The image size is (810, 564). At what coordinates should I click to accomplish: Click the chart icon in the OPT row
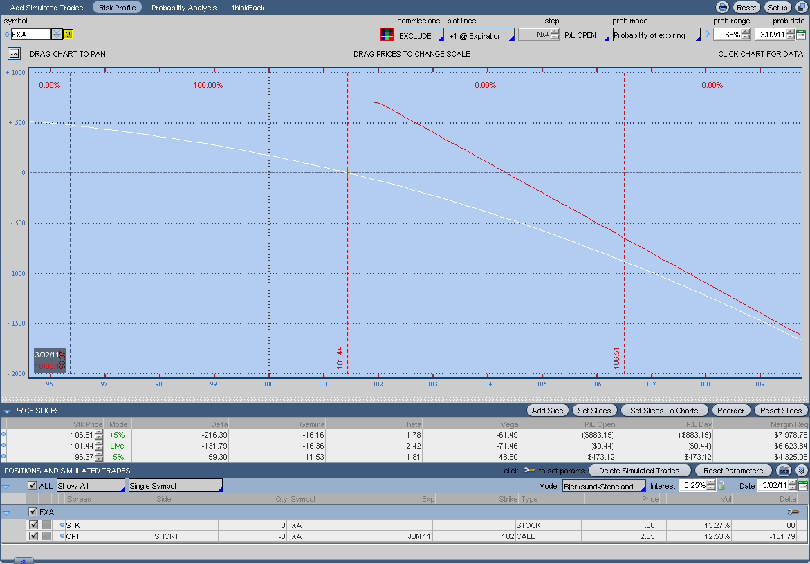[46, 536]
